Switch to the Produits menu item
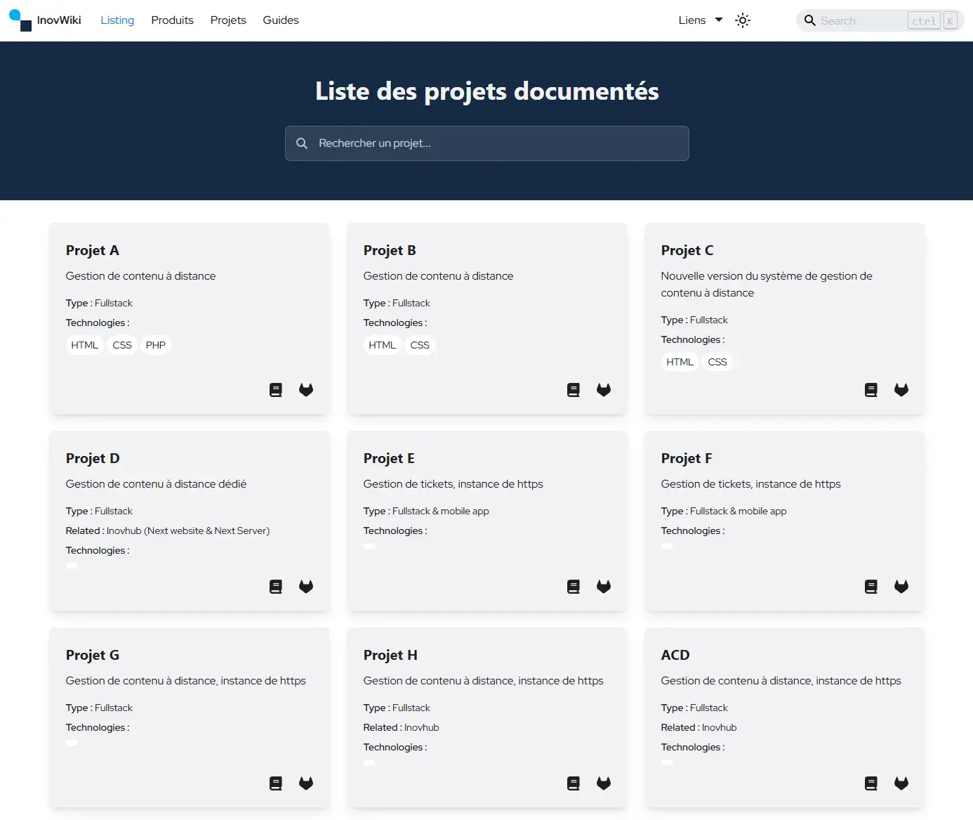Viewport: 973px width, 820px height. 172,20
